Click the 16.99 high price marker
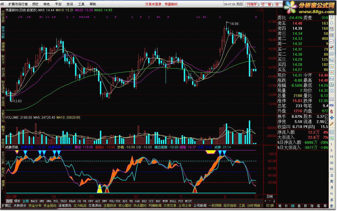This screenshot has width=337, height=211. (x=234, y=24)
